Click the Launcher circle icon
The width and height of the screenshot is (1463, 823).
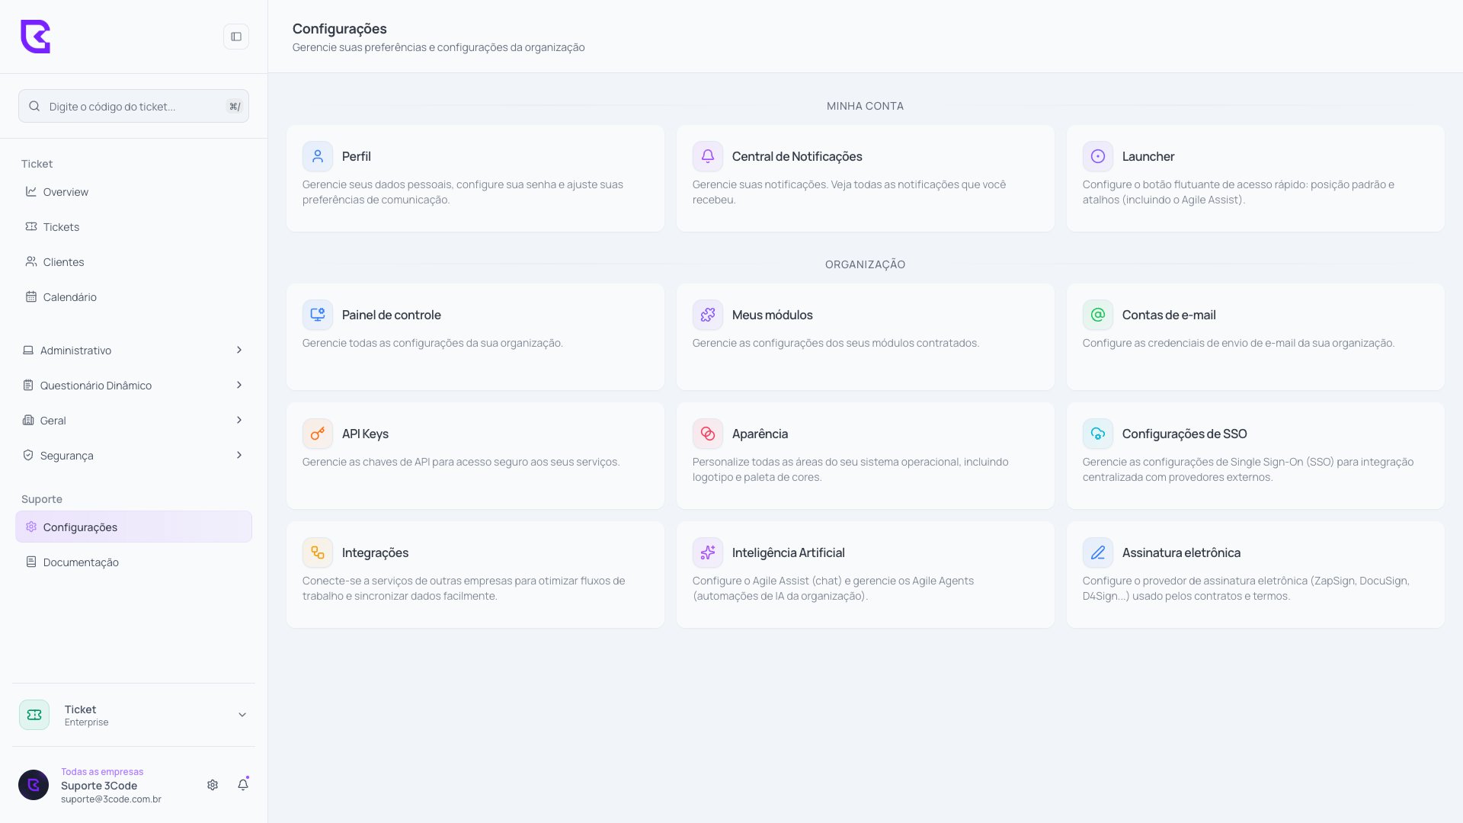[x=1098, y=156]
